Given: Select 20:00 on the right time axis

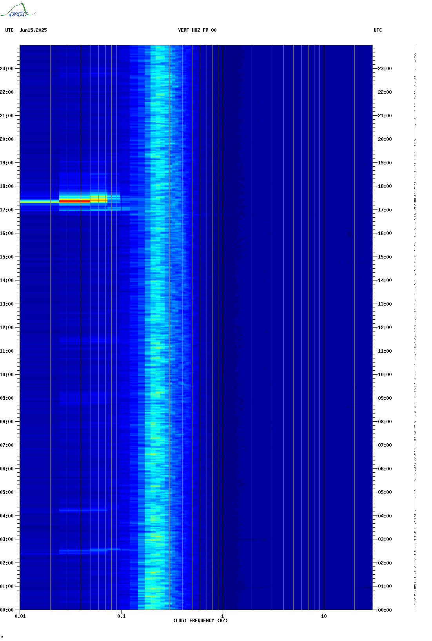Looking at the screenshot, I should pos(385,139).
